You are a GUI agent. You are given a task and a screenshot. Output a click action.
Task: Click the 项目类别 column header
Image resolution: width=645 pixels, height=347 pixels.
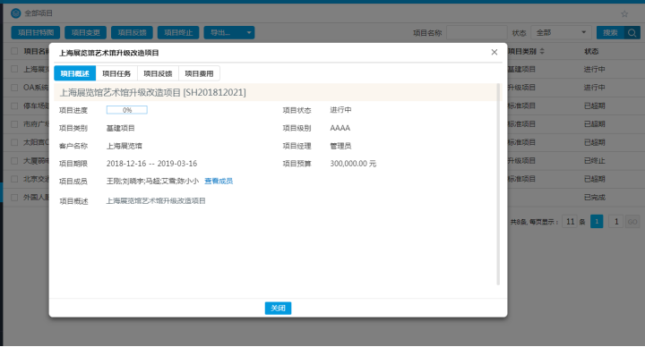pos(522,51)
